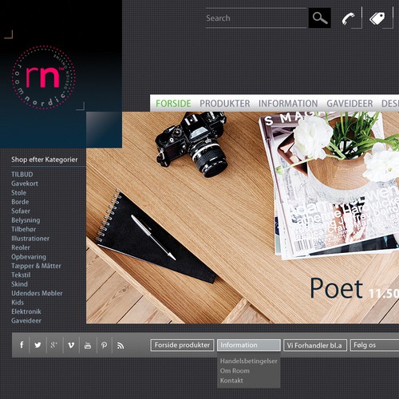This screenshot has height=399, width=399.
Task: Expand the Følg os dropdown
Action: [x=374, y=346]
